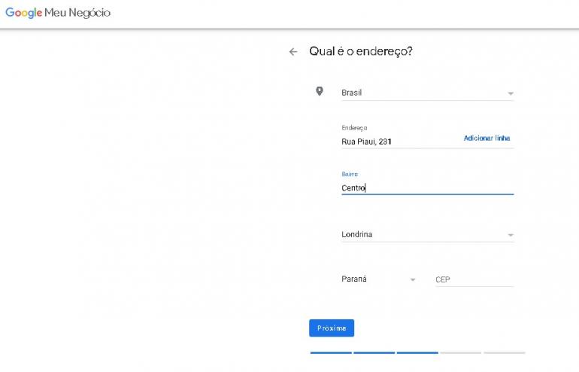Viewport: 579px width, 372px height.
Task: Click the second blue progress bar segment
Action: [374, 352]
